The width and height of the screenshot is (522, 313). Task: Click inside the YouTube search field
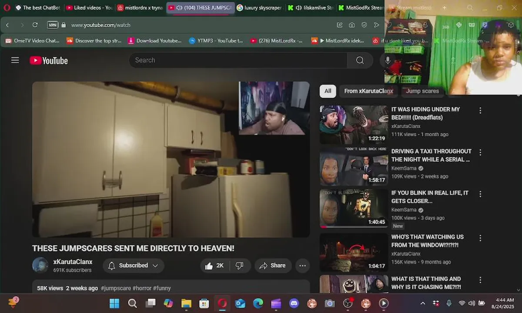tap(238, 60)
